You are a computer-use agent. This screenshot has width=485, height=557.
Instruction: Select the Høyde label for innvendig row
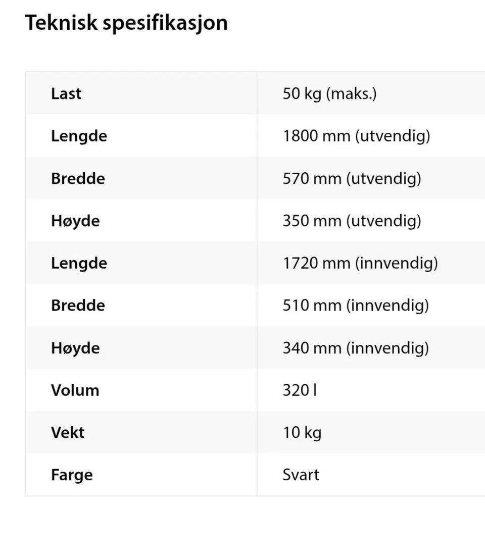[x=75, y=348]
